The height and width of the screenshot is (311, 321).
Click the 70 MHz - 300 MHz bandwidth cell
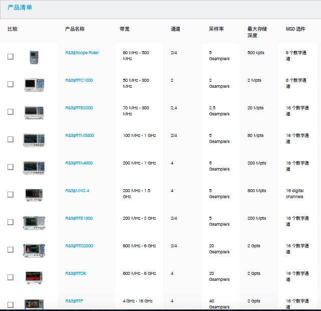(136, 111)
